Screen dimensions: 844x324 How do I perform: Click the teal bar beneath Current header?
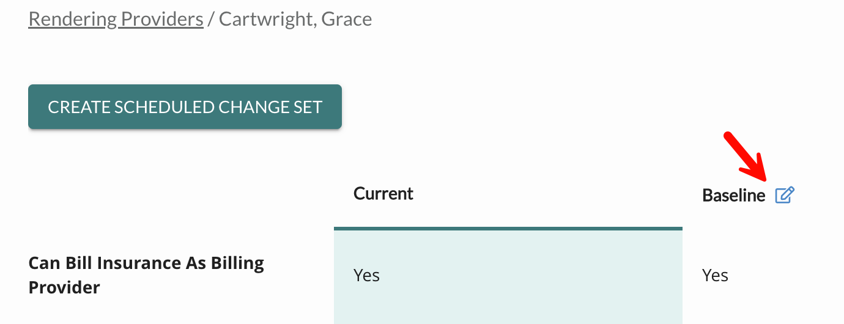[508, 229]
